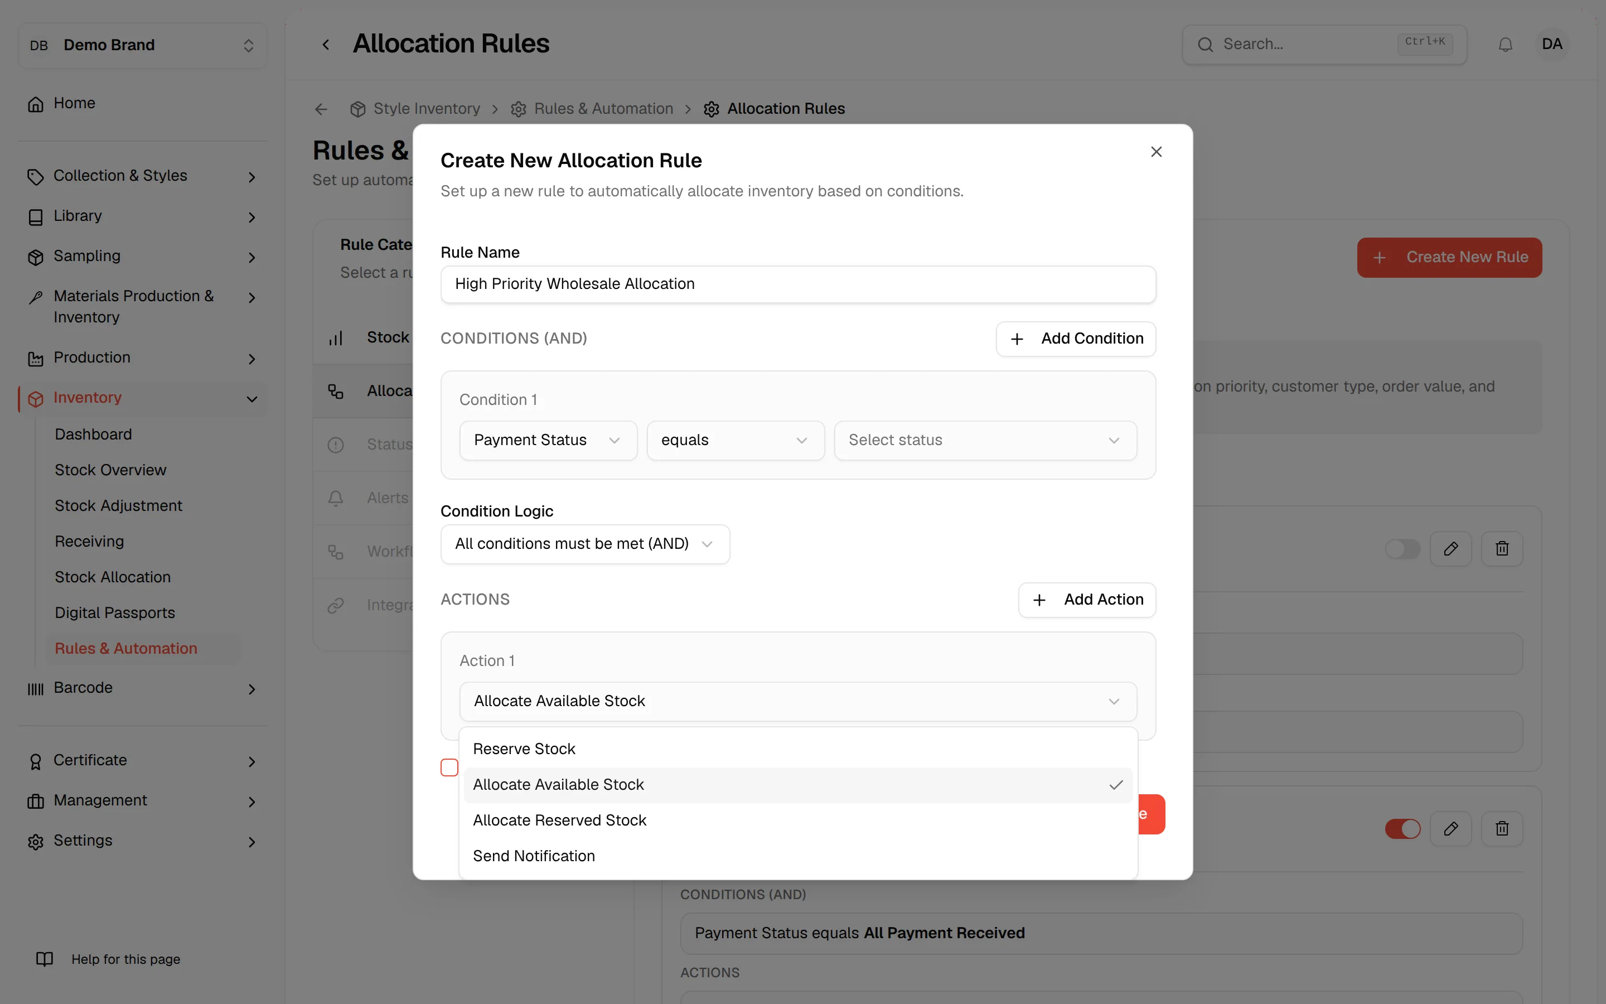Collapse the Allocate Available Stock action dropdown
This screenshot has width=1606, height=1004.
pyautogui.click(x=797, y=701)
